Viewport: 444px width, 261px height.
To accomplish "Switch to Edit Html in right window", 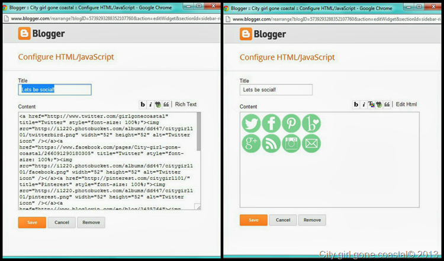I will coord(406,104).
